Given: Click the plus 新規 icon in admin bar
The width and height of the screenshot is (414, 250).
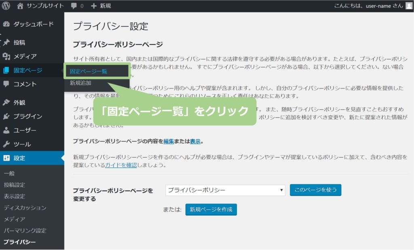Looking at the screenshot, I should [x=94, y=6].
